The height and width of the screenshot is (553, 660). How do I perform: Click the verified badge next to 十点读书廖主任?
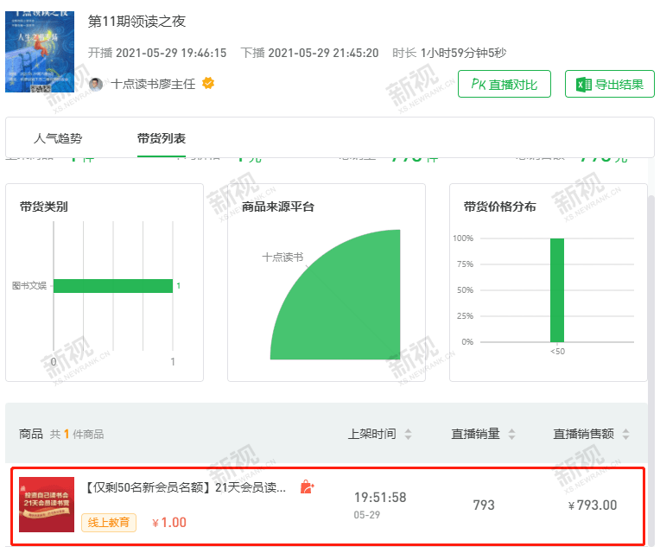tap(208, 84)
